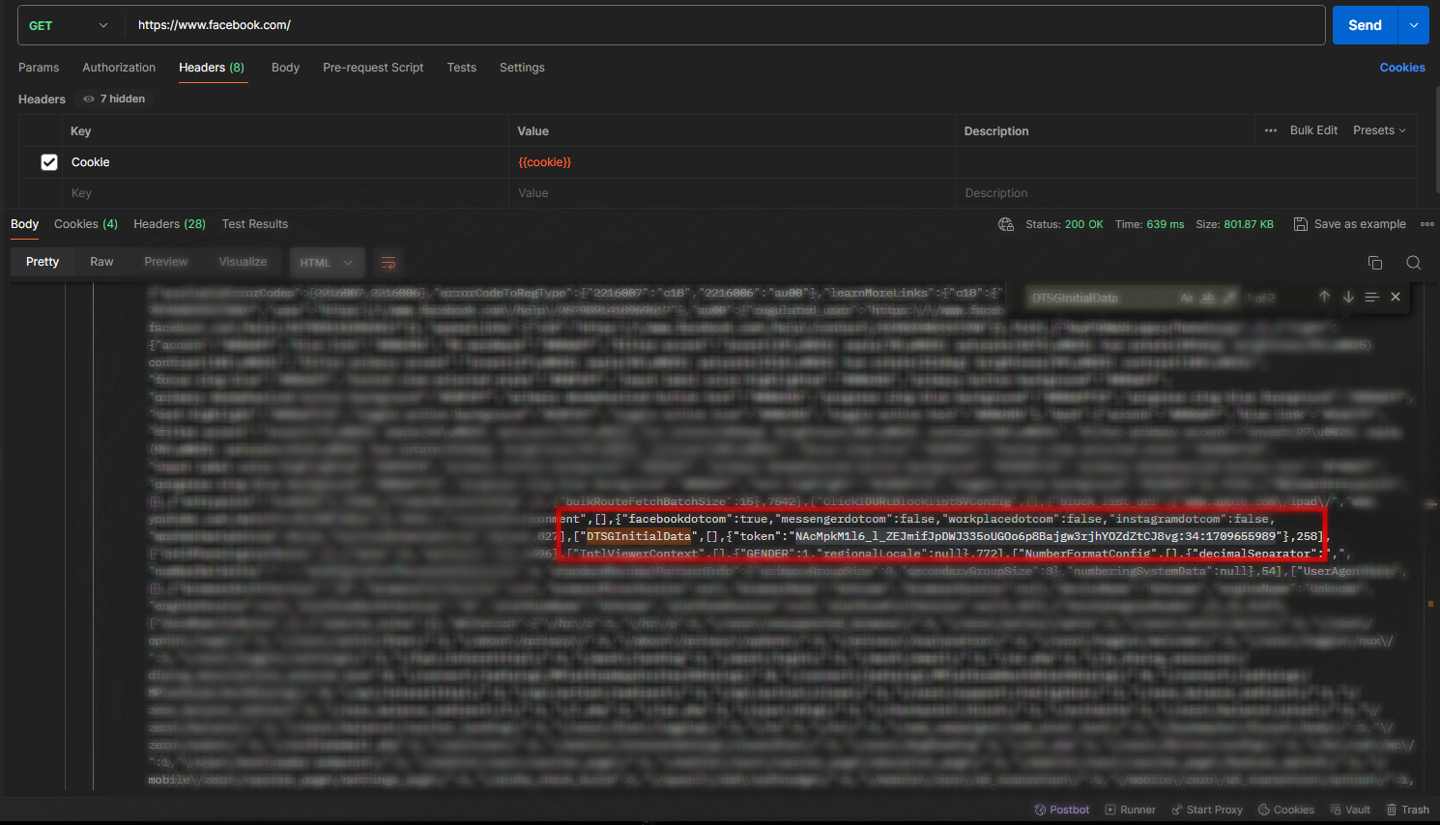Screen dimensions: 1440x825
Task: Open Trash in the status bar
Action: click(1408, 810)
